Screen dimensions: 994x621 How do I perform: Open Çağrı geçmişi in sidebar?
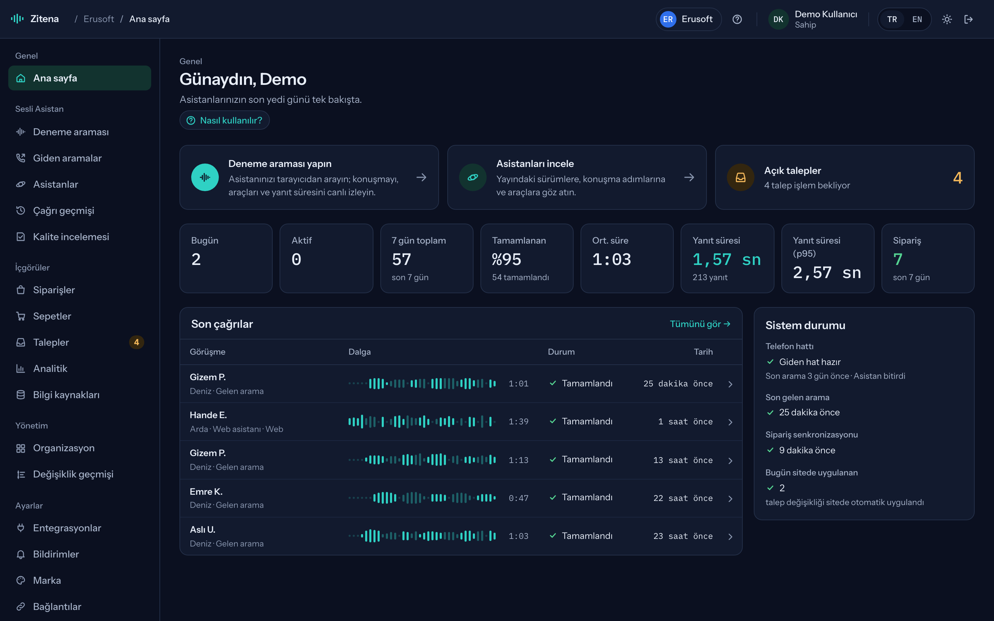click(x=80, y=211)
